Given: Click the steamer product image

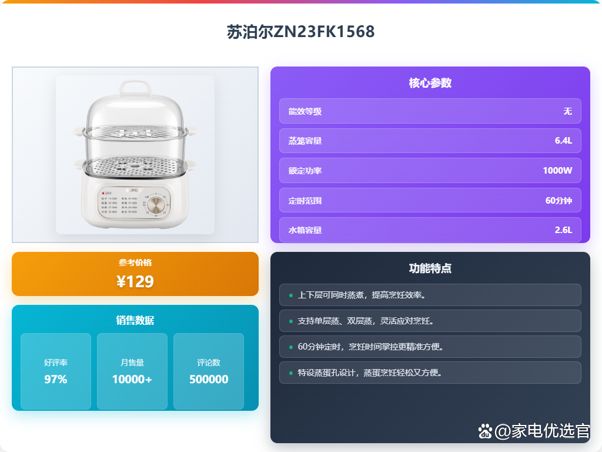Looking at the screenshot, I should (135, 155).
